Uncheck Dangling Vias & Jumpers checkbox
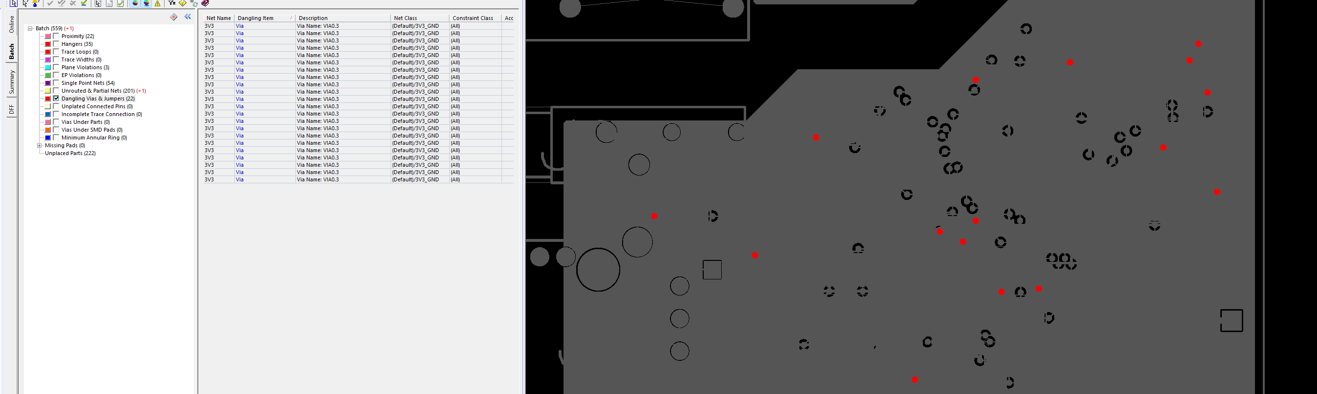The height and width of the screenshot is (394, 1317). click(56, 98)
